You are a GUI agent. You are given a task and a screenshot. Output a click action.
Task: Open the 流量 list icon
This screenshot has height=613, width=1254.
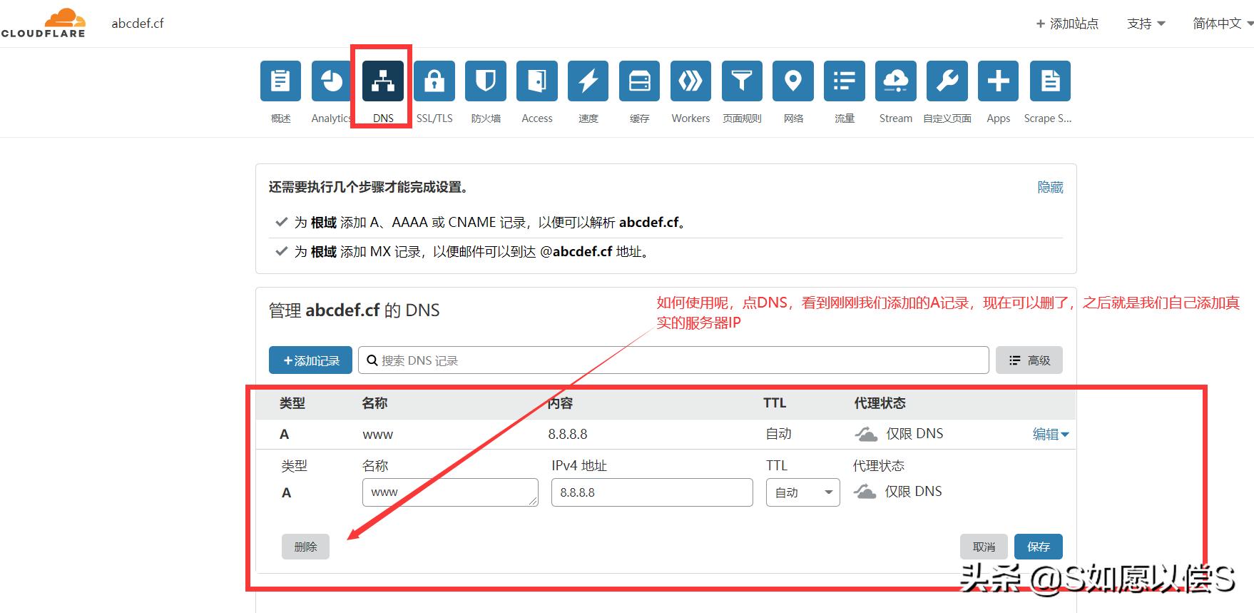[845, 81]
